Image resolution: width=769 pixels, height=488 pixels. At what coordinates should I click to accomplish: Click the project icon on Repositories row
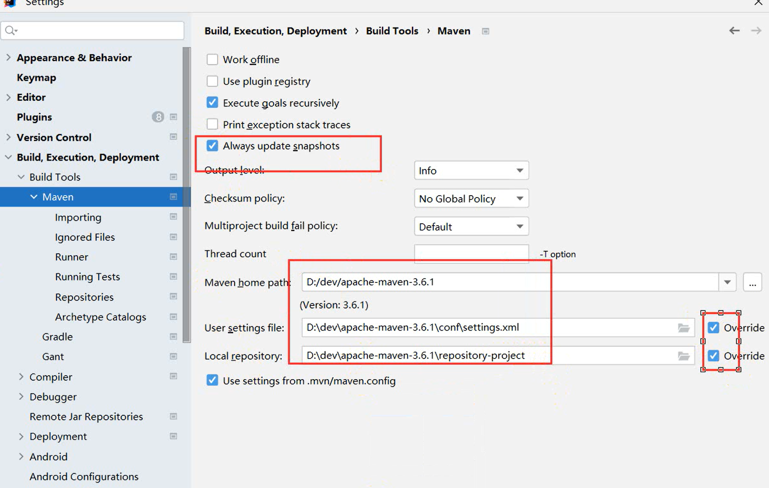[173, 296]
